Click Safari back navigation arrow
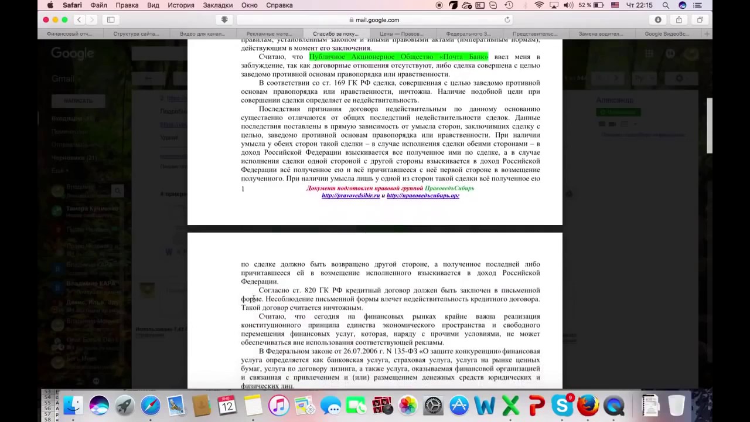Image resolution: width=750 pixels, height=422 pixels. pyautogui.click(x=79, y=20)
